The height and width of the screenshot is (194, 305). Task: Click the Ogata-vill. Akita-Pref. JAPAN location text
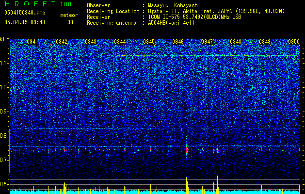216,11
